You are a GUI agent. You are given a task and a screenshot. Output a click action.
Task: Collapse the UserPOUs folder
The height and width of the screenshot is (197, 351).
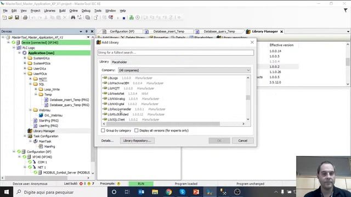point(25,74)
